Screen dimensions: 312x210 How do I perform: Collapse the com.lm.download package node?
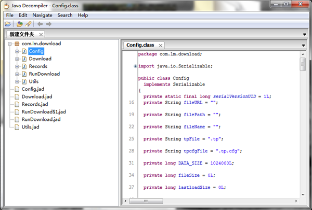(x=10, y=44)
